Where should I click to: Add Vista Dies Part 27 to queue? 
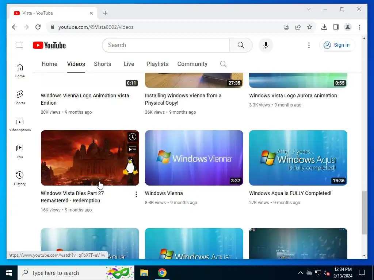coord(132,149)
